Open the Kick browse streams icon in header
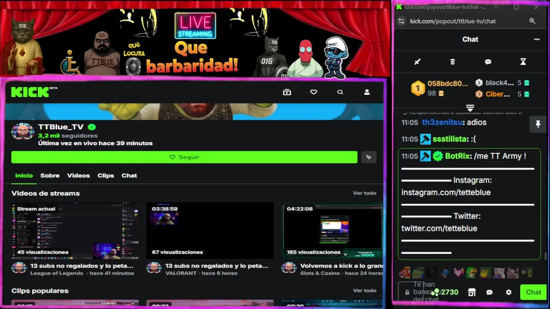The width and height of the screenshot is (550, 309). (287, 92)
